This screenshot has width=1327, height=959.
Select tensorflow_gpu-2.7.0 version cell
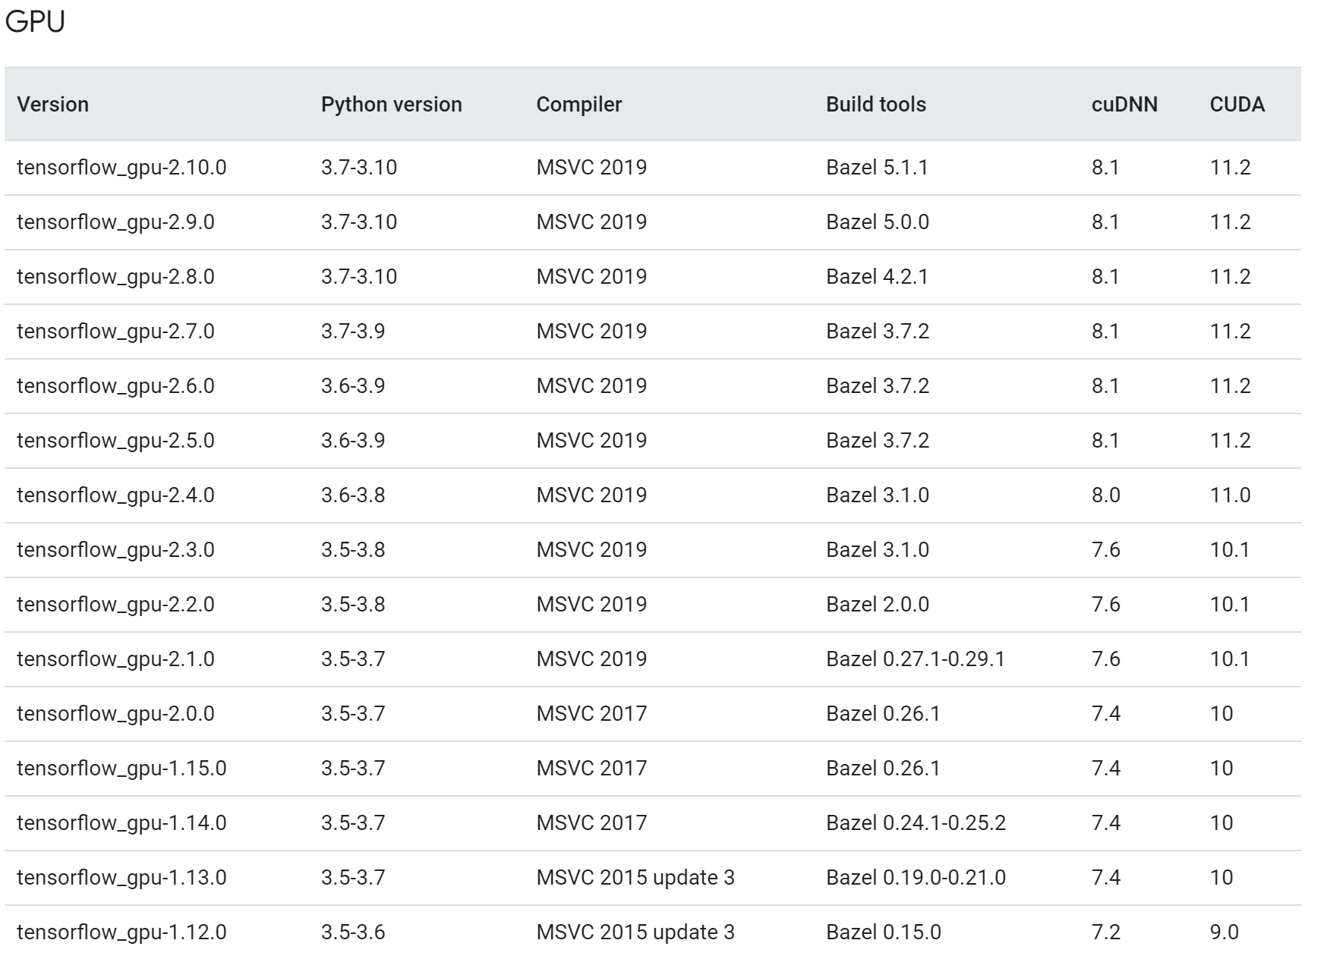click(115, 332)
